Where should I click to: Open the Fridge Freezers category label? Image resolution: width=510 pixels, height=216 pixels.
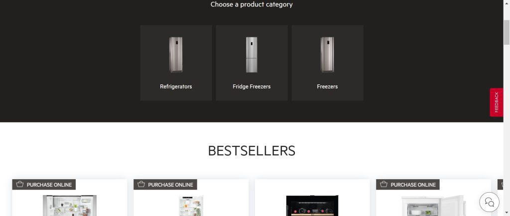(x=252, y=86)
